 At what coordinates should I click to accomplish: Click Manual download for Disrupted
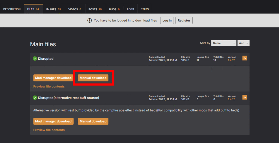(x=93, y=78)
